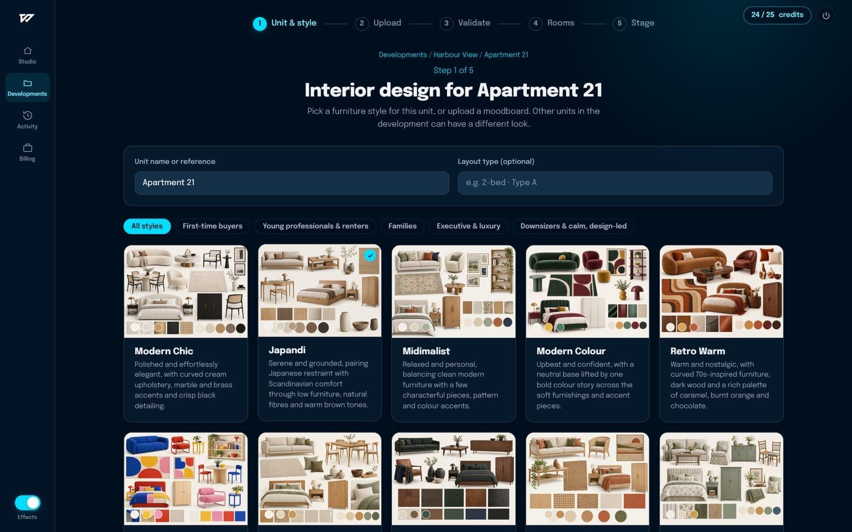The image size is (852, 532).
Task: Open the Developments breadcrumb link
Action: click(403, 55)
